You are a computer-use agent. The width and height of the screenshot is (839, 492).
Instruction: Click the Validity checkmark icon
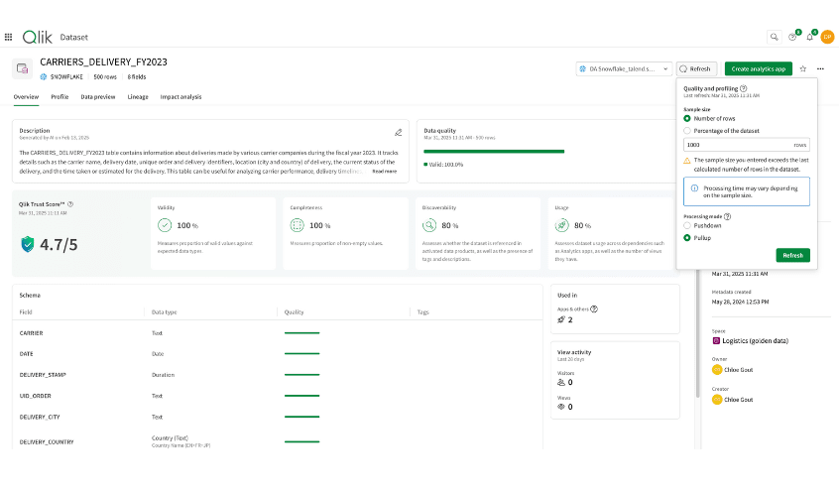165,225
